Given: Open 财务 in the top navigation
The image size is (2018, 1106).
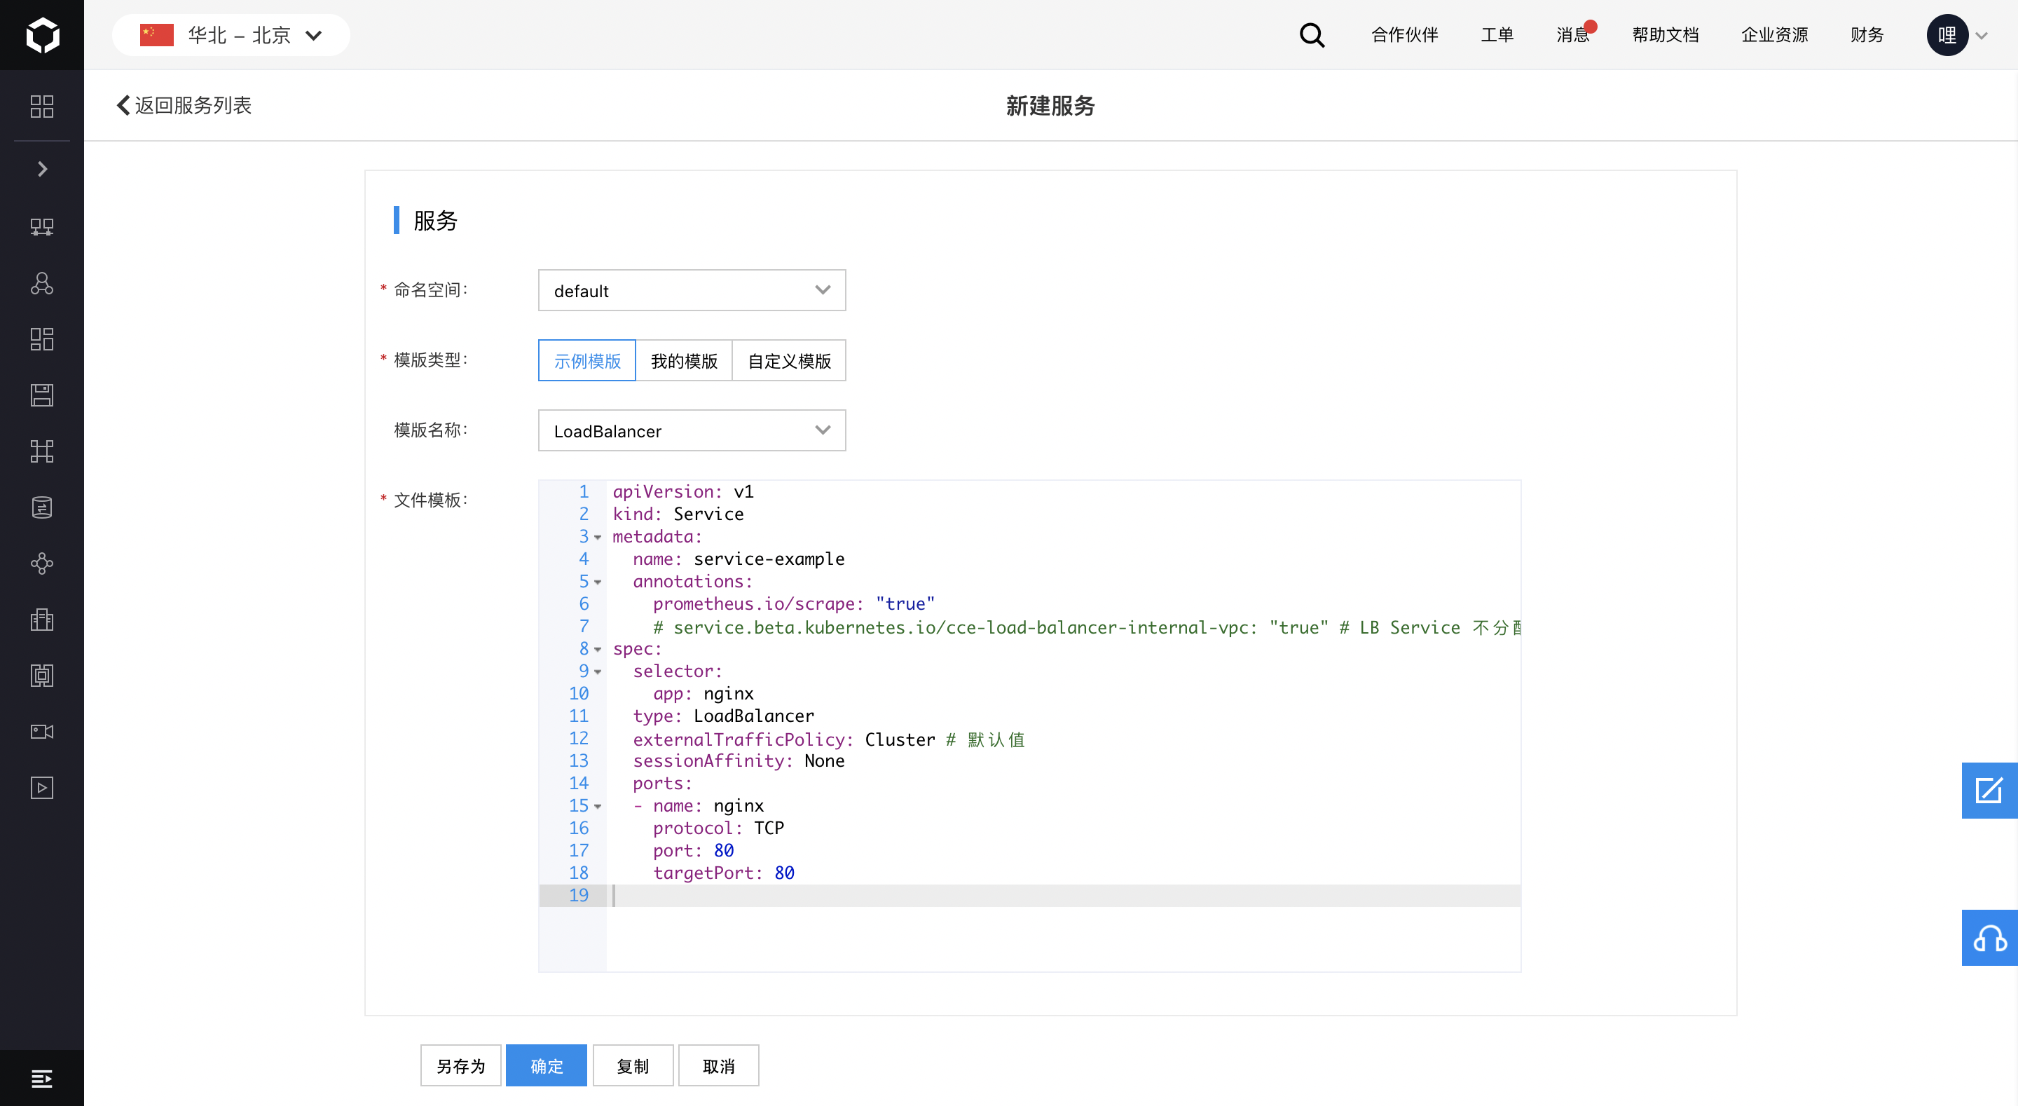Looking at the screenshot, I should [1867, 35].
